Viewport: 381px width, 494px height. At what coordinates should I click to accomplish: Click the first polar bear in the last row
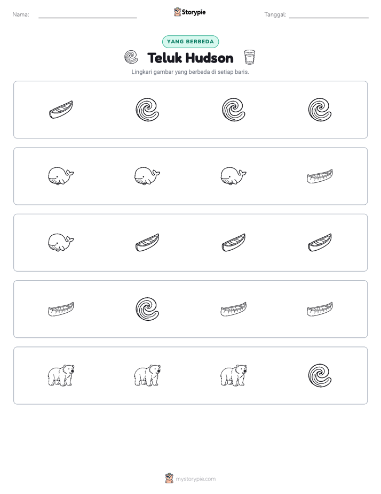point(61,375)
